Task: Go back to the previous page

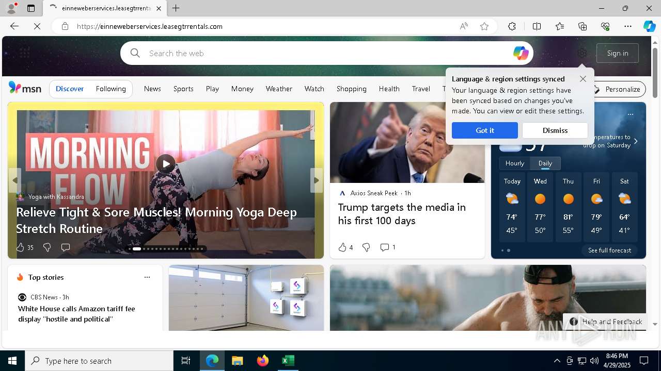Action: coord(14,26)
